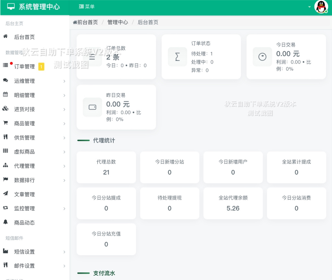Click the 管理中心 breadcrumb link
This screenshot has width=332, height=280.
pos(118,22)
